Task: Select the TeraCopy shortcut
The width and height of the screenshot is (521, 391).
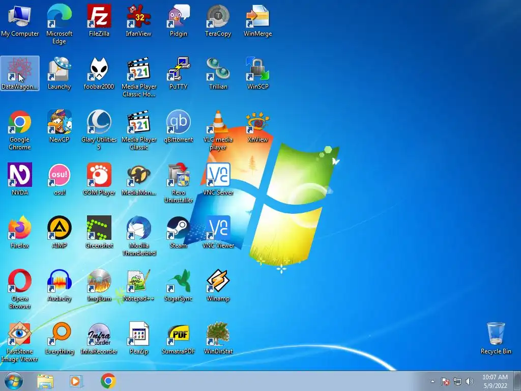Action: (218, 20)
